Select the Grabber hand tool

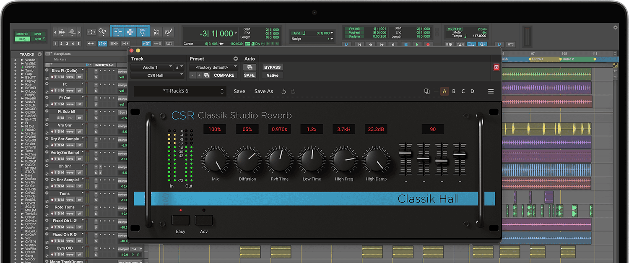pyautogui.click(x=143, y=32)
